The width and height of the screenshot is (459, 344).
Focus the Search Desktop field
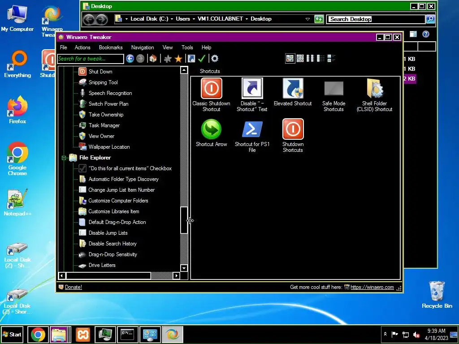[x=376, y=19]
